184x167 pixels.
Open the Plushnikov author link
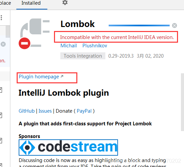95,46
